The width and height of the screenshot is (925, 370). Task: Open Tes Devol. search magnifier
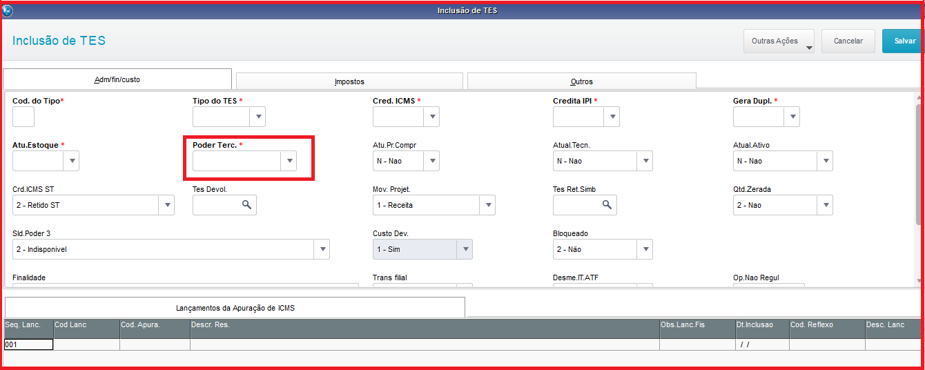coord(246,205)
